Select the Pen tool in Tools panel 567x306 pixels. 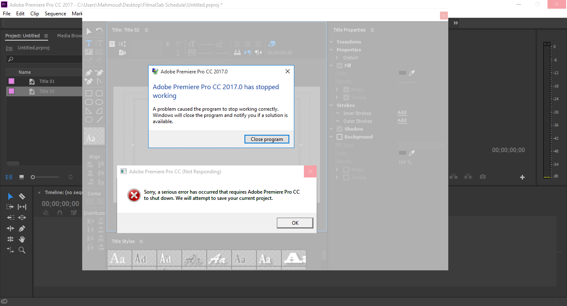pyautogui.click(x=22, y=228)
